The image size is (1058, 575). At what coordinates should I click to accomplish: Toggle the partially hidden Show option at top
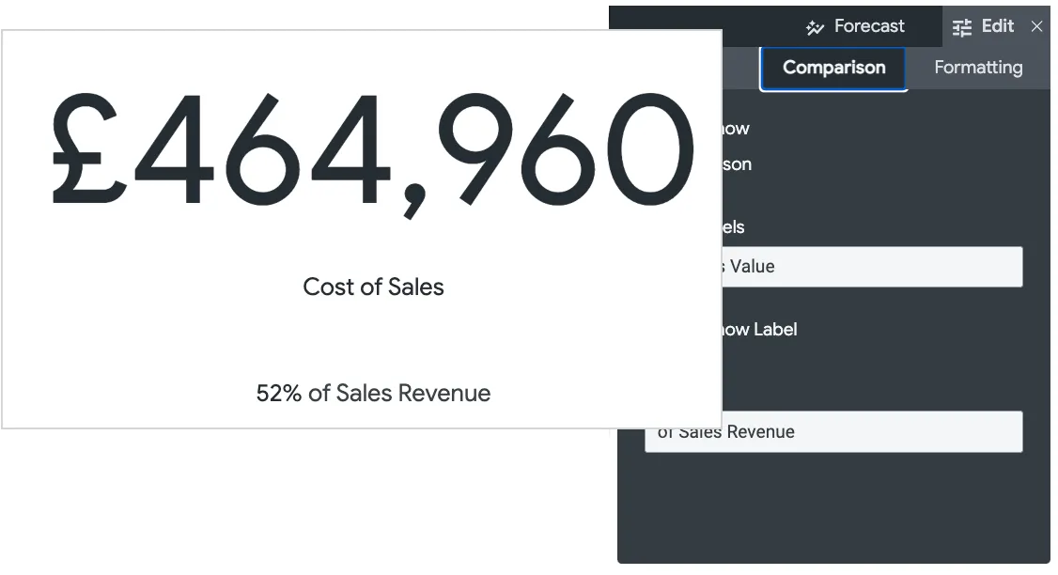tap(736, 129)
